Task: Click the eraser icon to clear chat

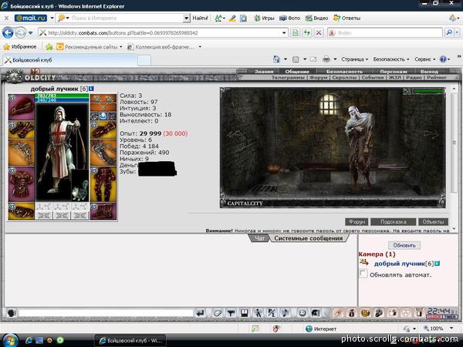Action: 217,313
